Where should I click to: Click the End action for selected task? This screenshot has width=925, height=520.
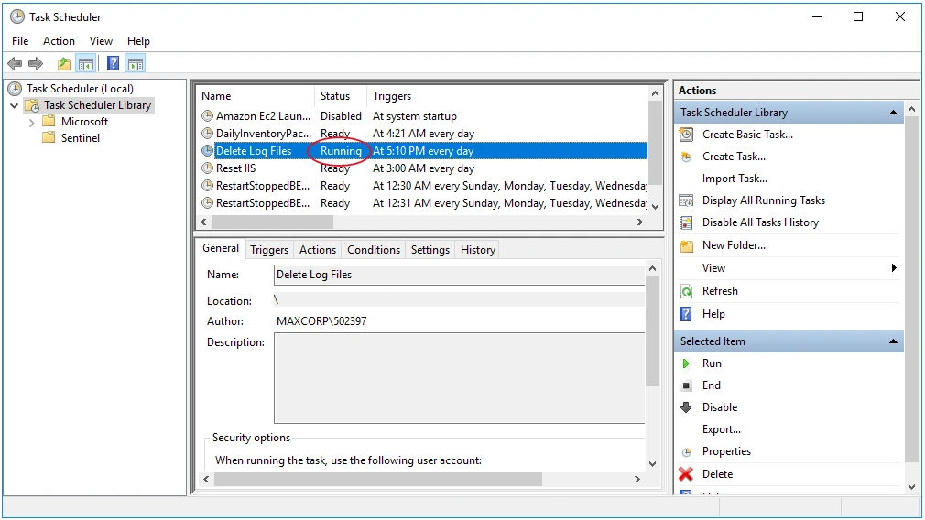coord(712,385)
